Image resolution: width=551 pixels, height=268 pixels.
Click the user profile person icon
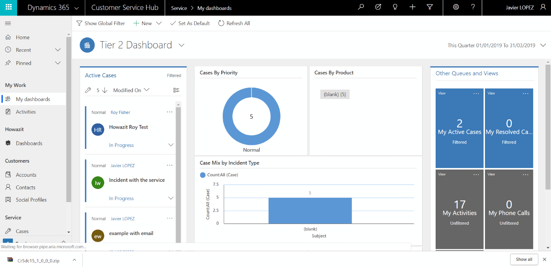(543, 7)
